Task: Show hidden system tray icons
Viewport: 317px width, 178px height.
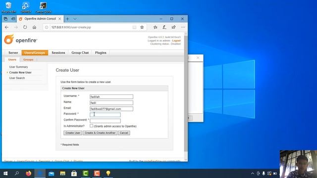Action: pos(253,174)
